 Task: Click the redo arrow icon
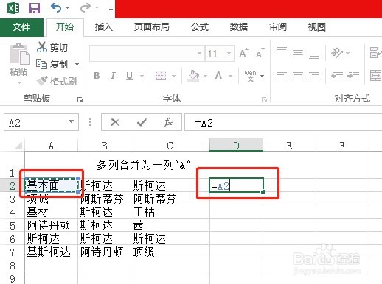pyautogui.click(x=85, y=8)
